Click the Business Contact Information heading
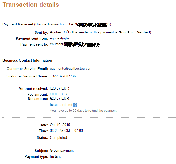 tap(27, 61)
